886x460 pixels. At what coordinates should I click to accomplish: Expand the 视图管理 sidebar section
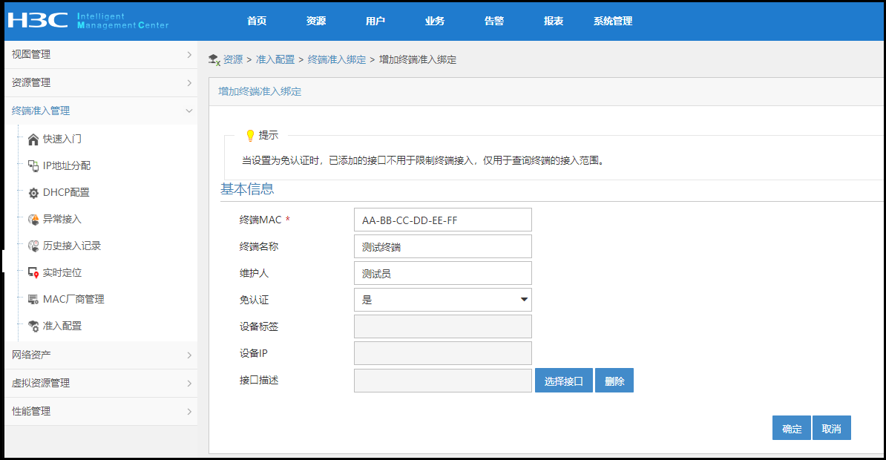(101, 54)
